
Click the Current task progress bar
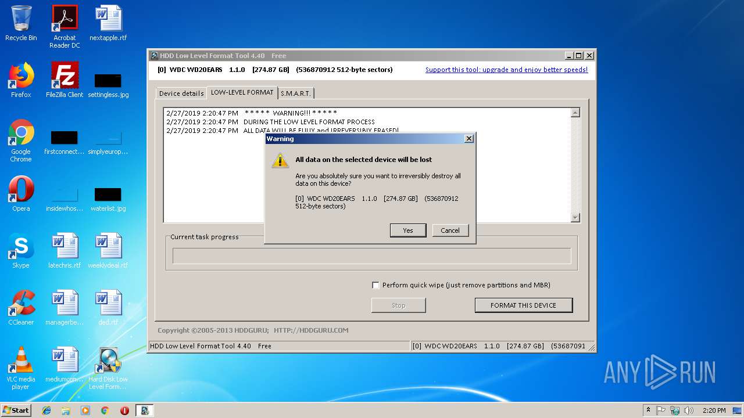(372, 256)
